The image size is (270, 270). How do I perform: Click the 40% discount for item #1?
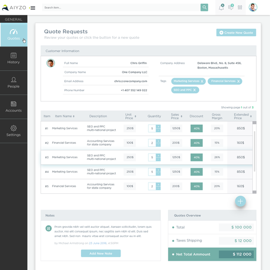pyautogui.click(x=197, y=129)
